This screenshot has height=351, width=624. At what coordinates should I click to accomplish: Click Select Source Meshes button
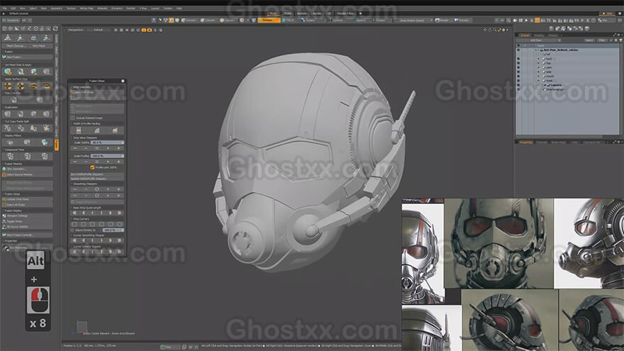coord(28,174)
